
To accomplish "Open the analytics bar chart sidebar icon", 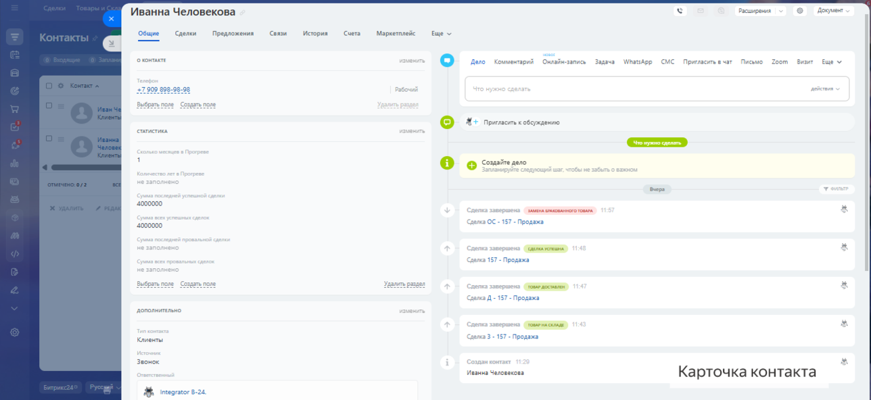I will [15, 163].
